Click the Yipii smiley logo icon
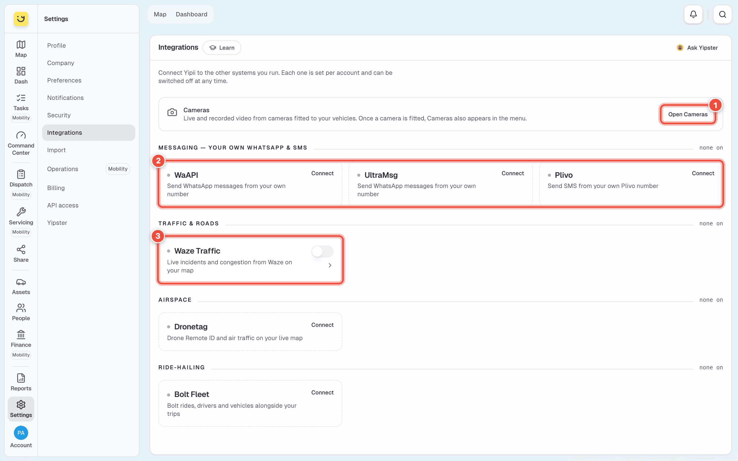 click(x=21, y=19)
